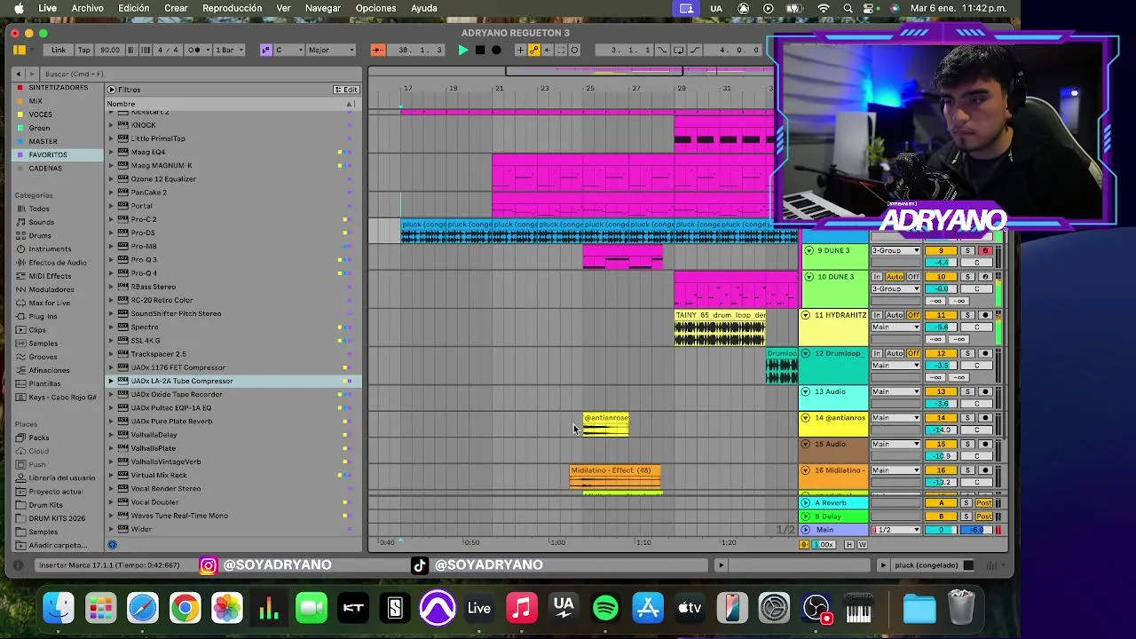
Task: Select the TAINY_85_drum_loop audio clip
Action: (x=720, y=327)
